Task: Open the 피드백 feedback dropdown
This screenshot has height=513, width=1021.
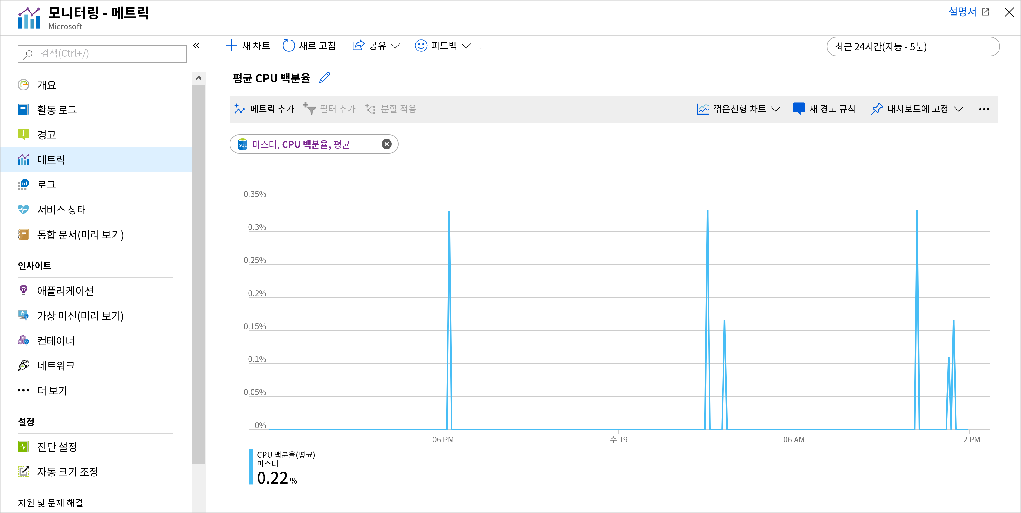Action: tap(443, 46)
